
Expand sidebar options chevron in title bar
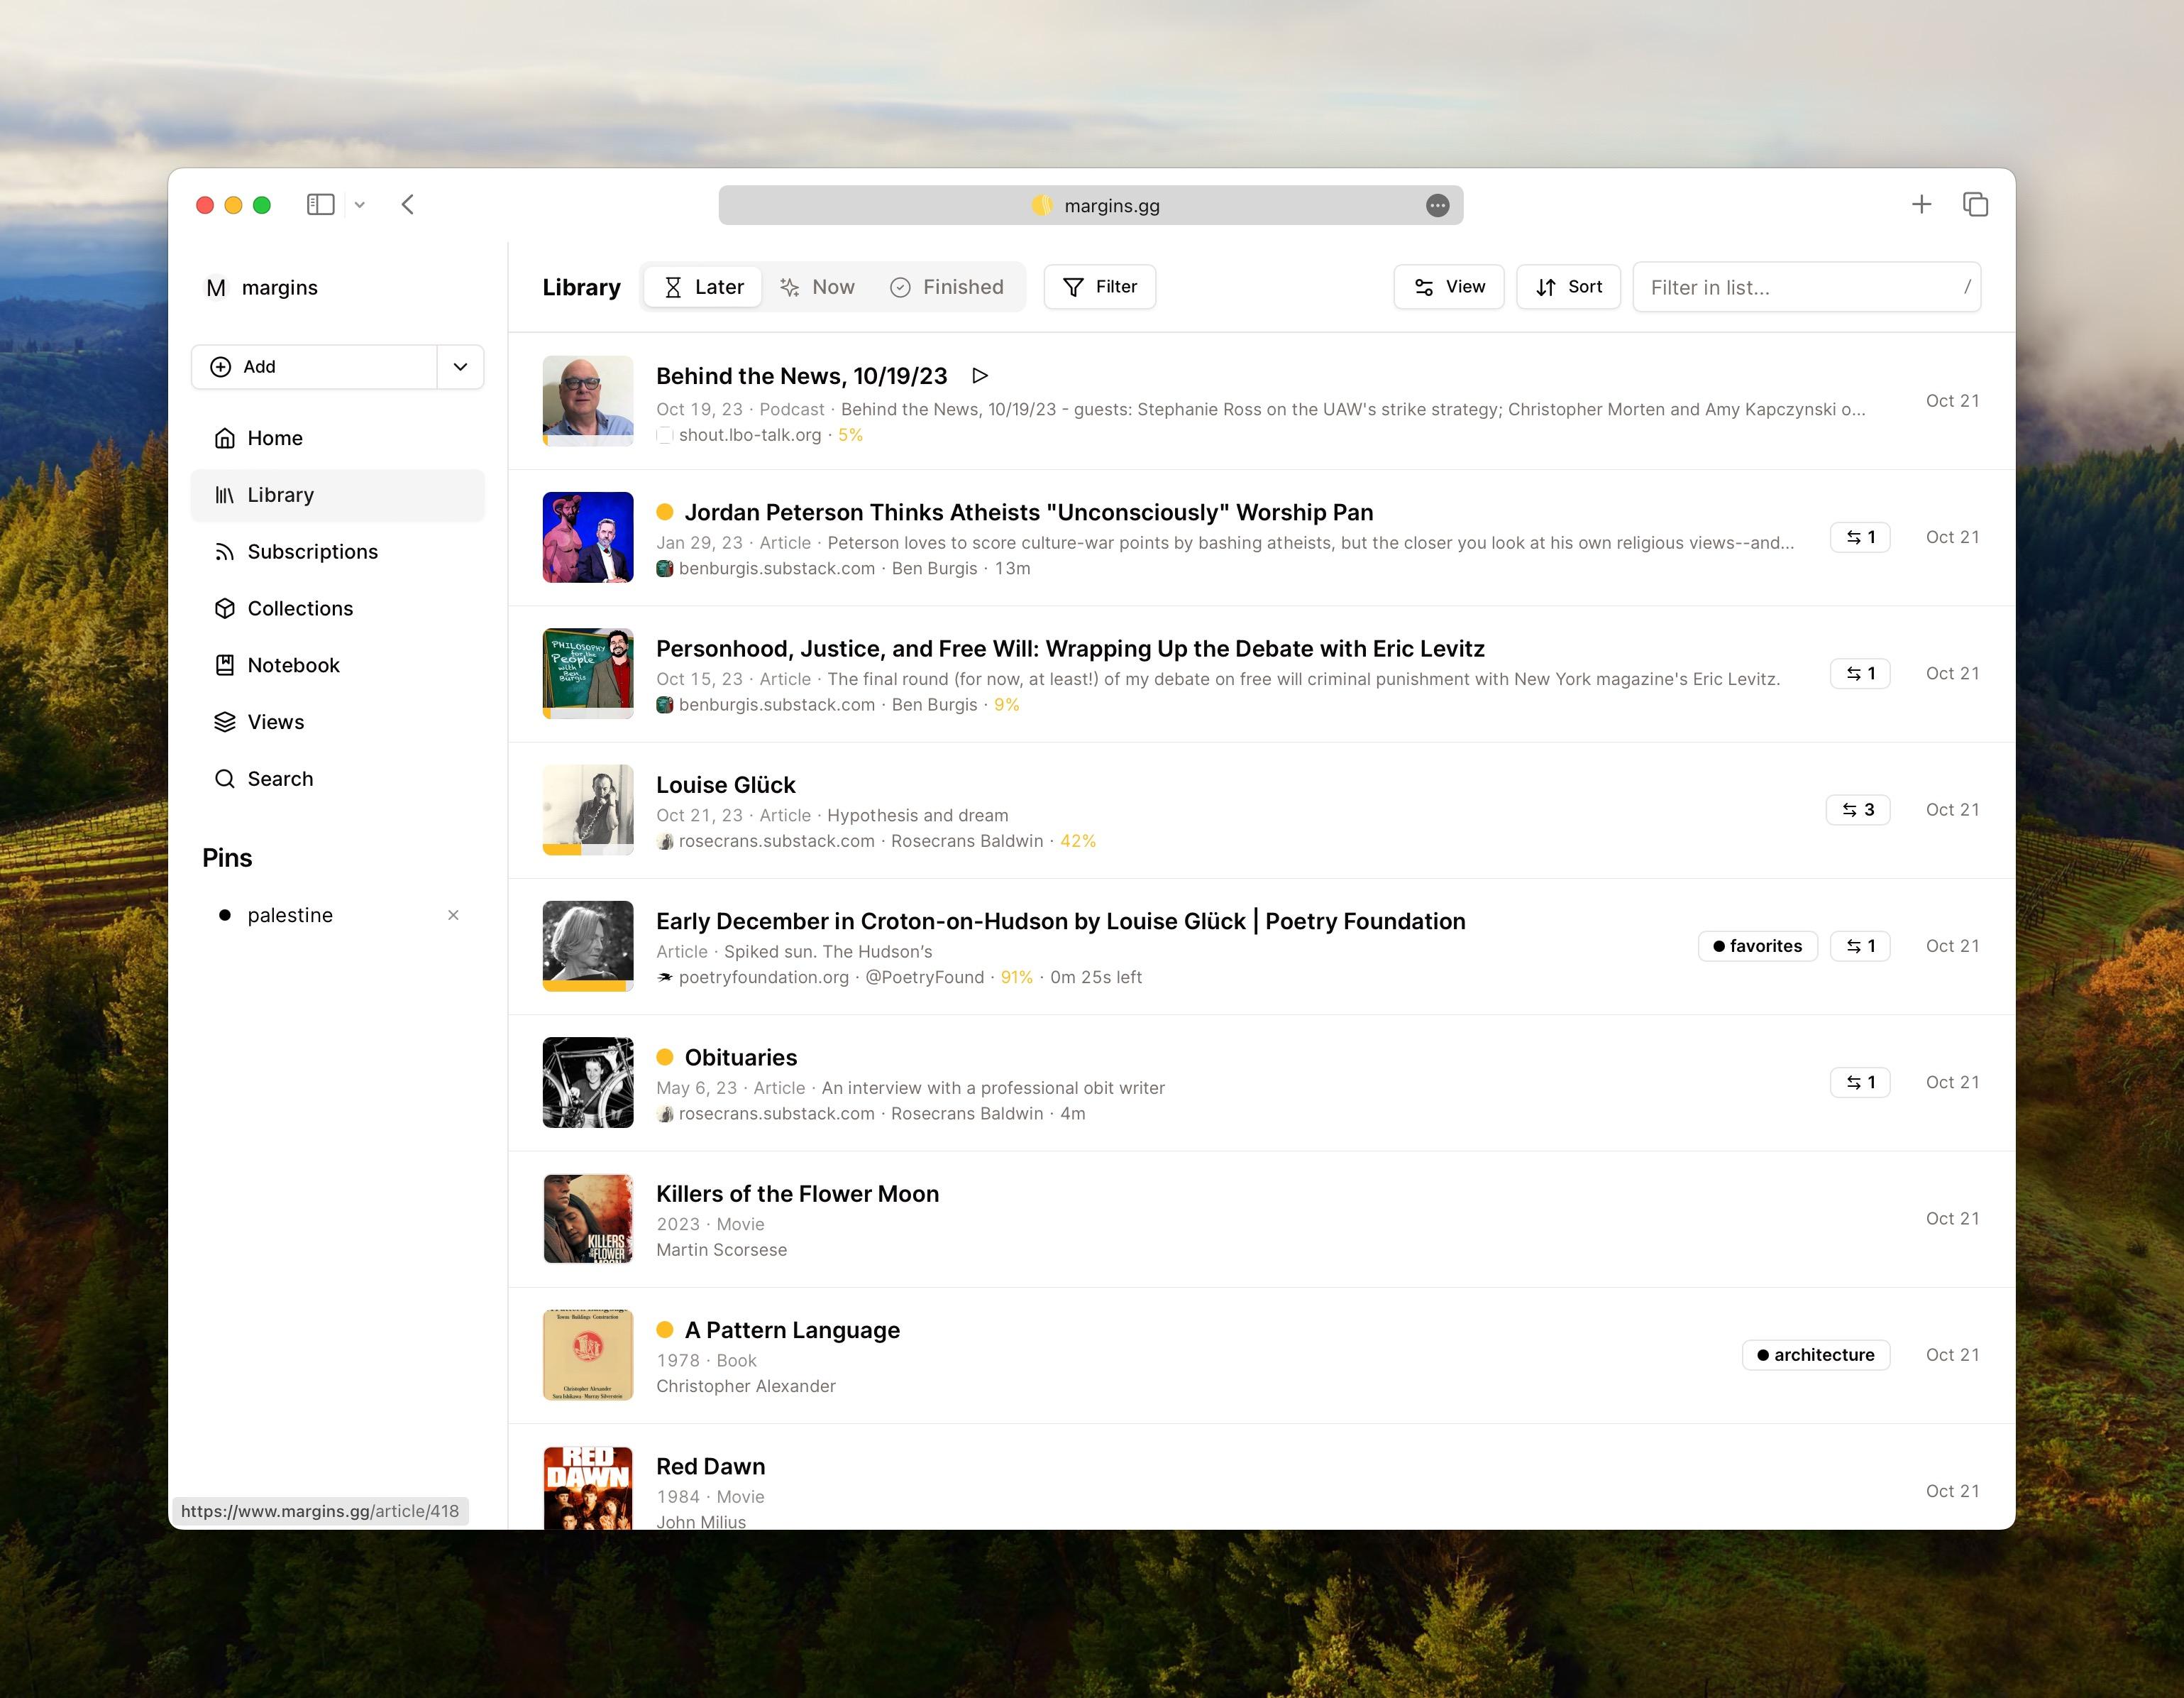click(x=360, y=205)
